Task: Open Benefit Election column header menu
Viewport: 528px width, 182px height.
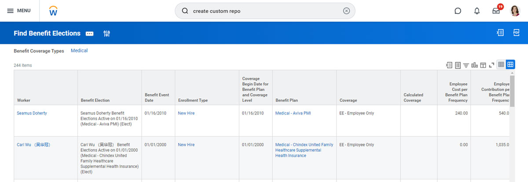Action: pyautogui.click(x=110, y=87)
